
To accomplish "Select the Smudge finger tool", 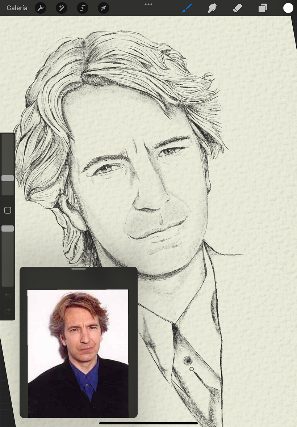I will tap(212, 8).
